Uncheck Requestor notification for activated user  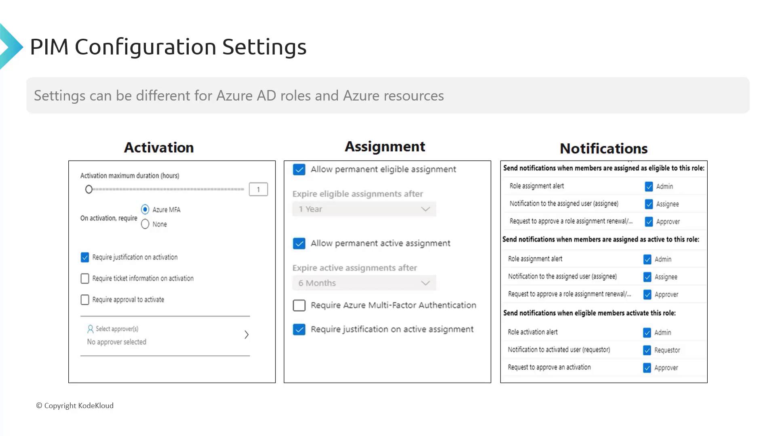[647, 350]
